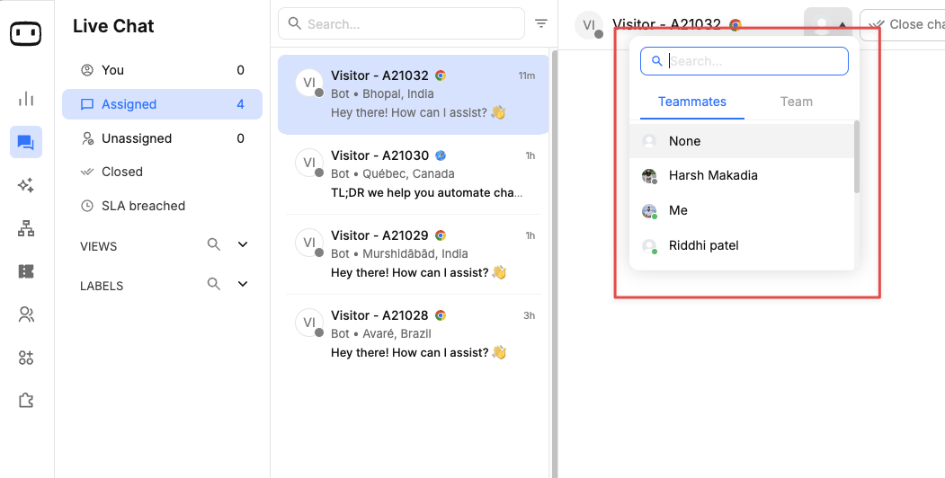Open the live chat sidebar icon

click(x=26, y=142)
